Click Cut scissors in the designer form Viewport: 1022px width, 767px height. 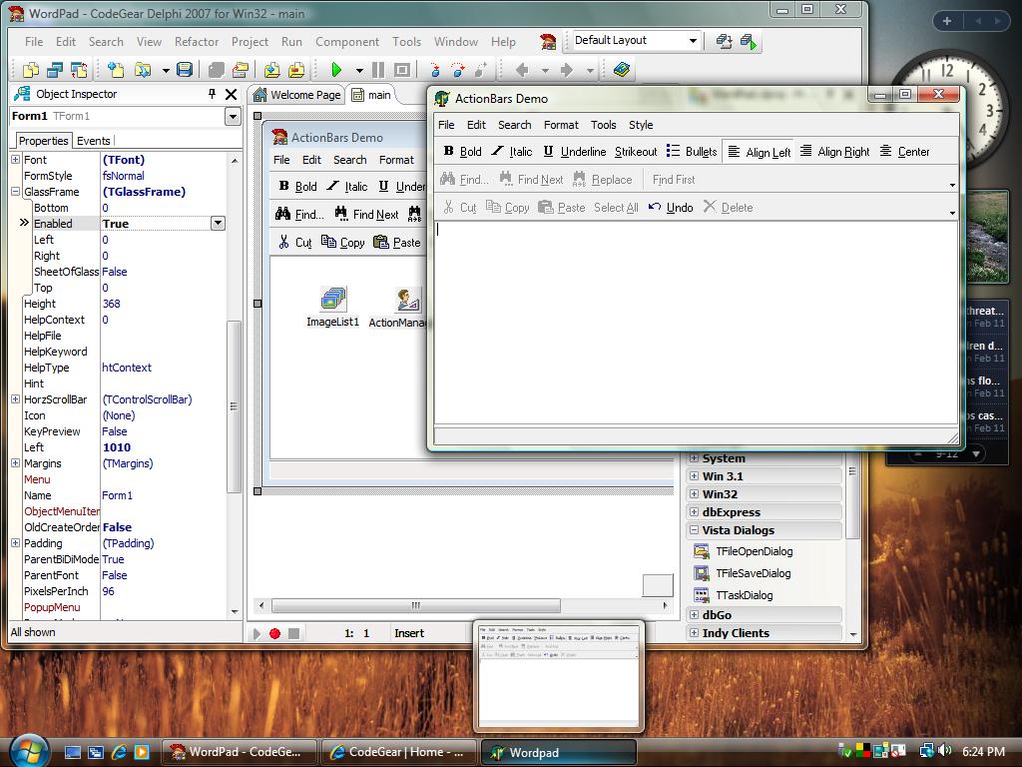pos(295,242)
